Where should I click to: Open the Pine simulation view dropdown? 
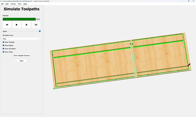click(x=22, y=39)
